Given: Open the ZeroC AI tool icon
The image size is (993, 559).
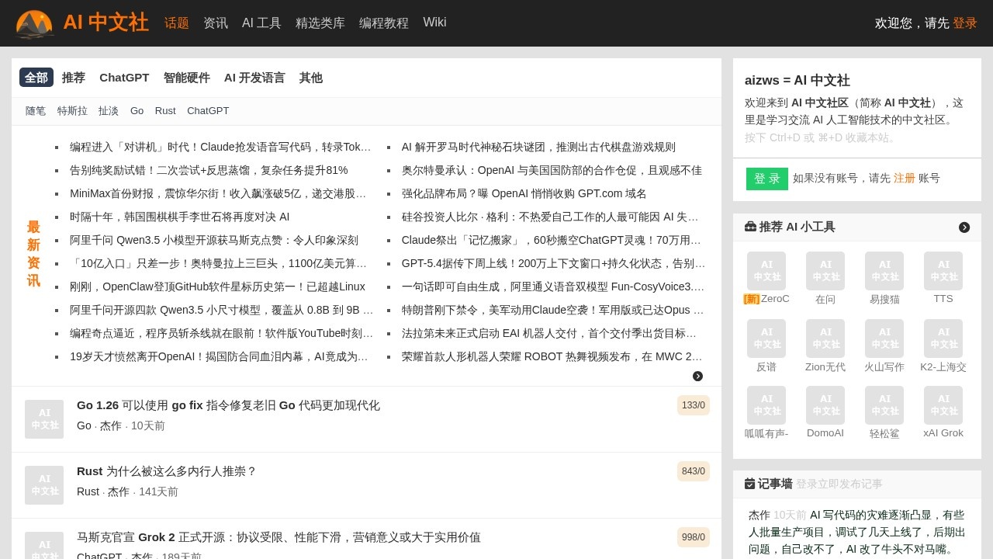Looking at the screenshot, I should tap(766, 270).
